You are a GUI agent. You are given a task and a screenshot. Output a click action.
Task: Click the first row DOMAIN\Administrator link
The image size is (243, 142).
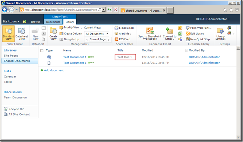(x=204, y=57)
